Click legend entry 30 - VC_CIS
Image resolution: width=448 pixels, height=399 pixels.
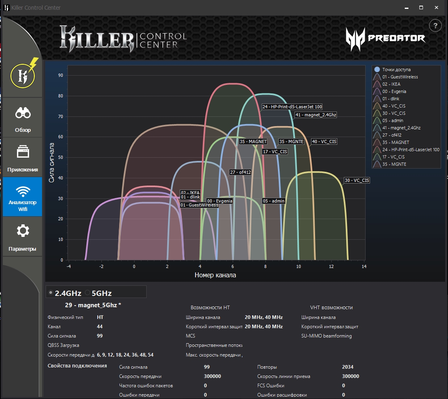click(x=394, y=113)
